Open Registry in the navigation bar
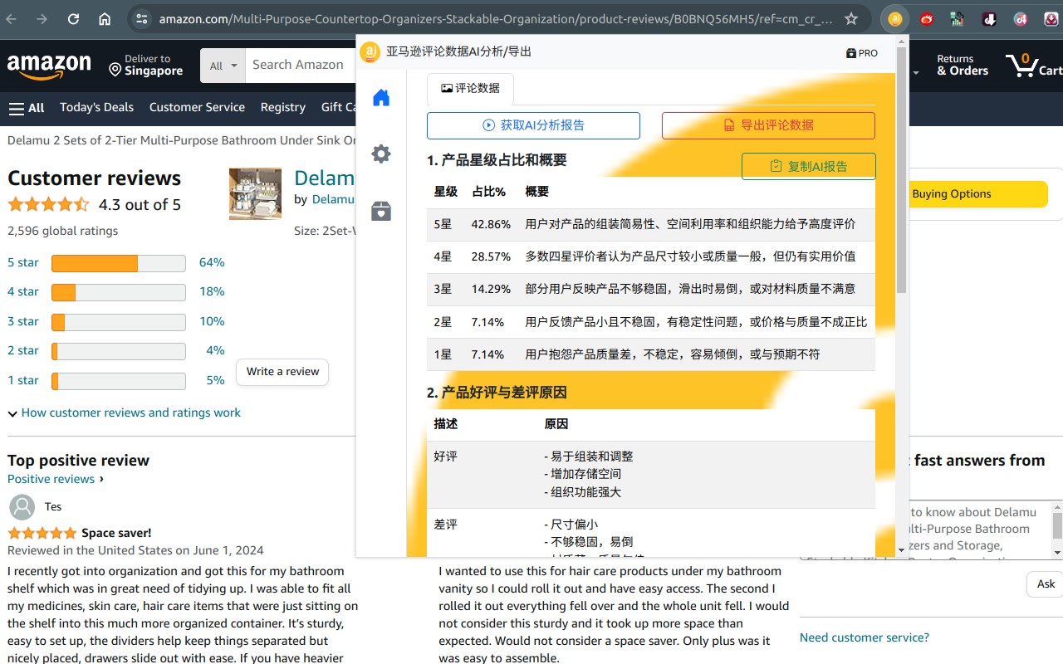 282,107
